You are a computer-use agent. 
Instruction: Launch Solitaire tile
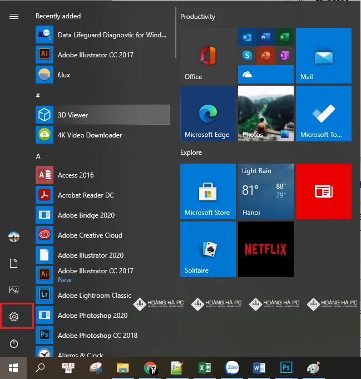[207, 249]
